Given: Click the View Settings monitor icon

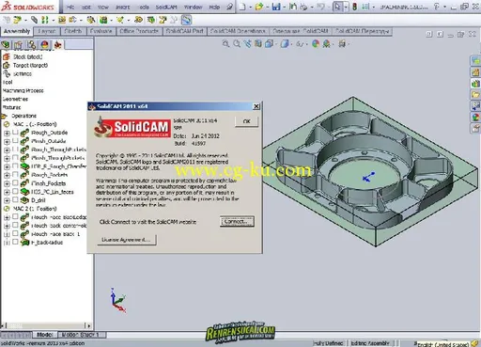Looking at the screenshot, I should (342, 44).
